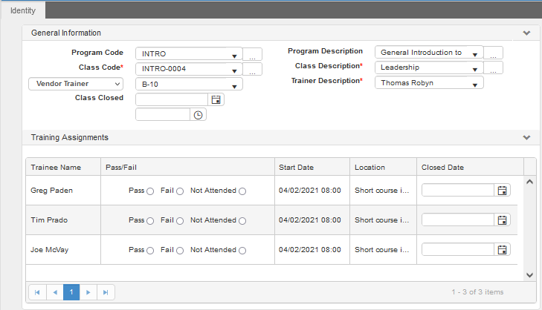The image size is (542, 310).
Task: Open the Trainer Description Thomas Robyn dropdown
Action: [475, 85]
